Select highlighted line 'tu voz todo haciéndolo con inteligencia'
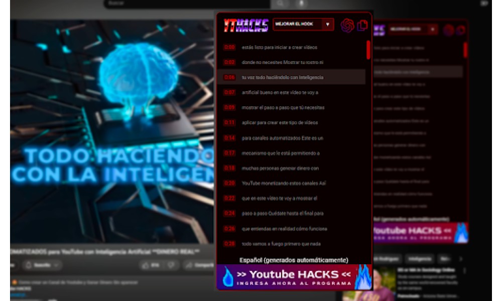 [x=283, y=77]
